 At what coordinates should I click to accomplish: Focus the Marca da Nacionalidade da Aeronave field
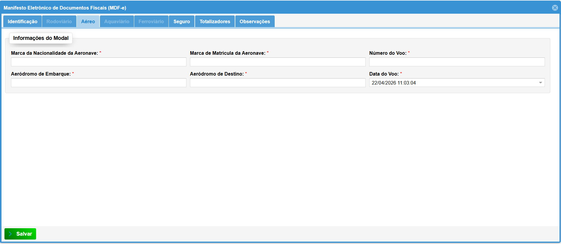tap(99, 62)
